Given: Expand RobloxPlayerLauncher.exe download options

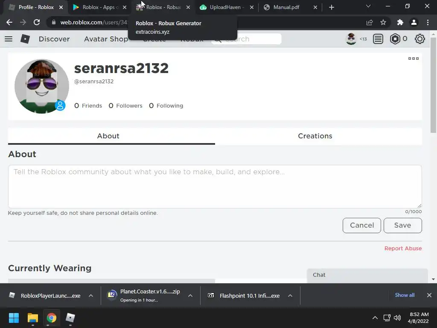Looking at the screenshot, I should [91, 296].
